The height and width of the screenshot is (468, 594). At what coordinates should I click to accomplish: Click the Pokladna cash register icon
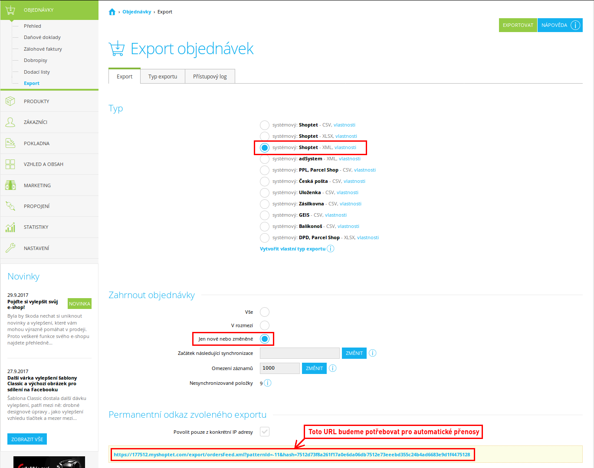10,143
